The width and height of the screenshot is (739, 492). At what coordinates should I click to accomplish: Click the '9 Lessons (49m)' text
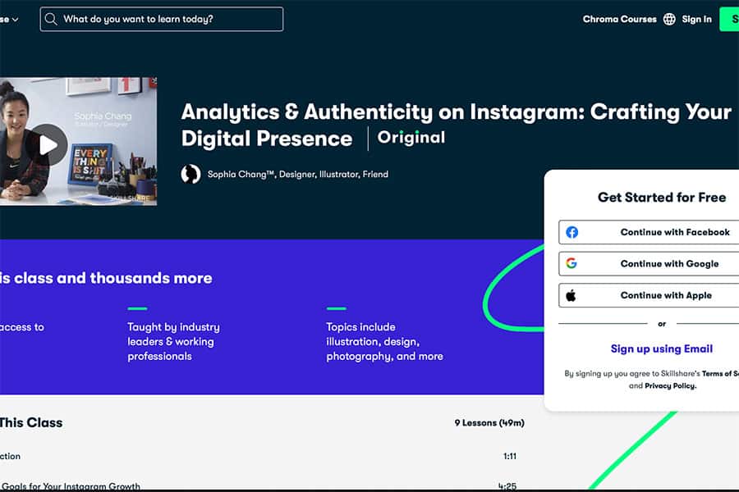pyautogui.click(x=489, y=423)
